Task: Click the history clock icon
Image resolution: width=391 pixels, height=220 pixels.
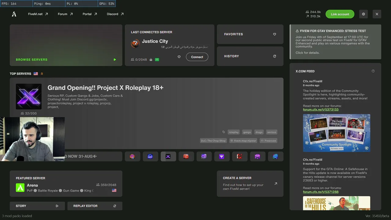Action: pos(275,56)
